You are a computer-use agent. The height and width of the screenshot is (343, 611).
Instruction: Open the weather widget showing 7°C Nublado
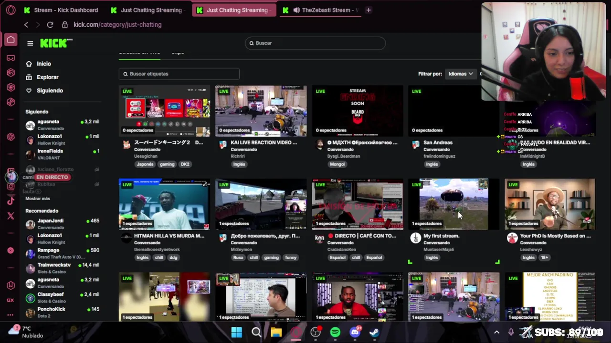[x=26, y=332]
